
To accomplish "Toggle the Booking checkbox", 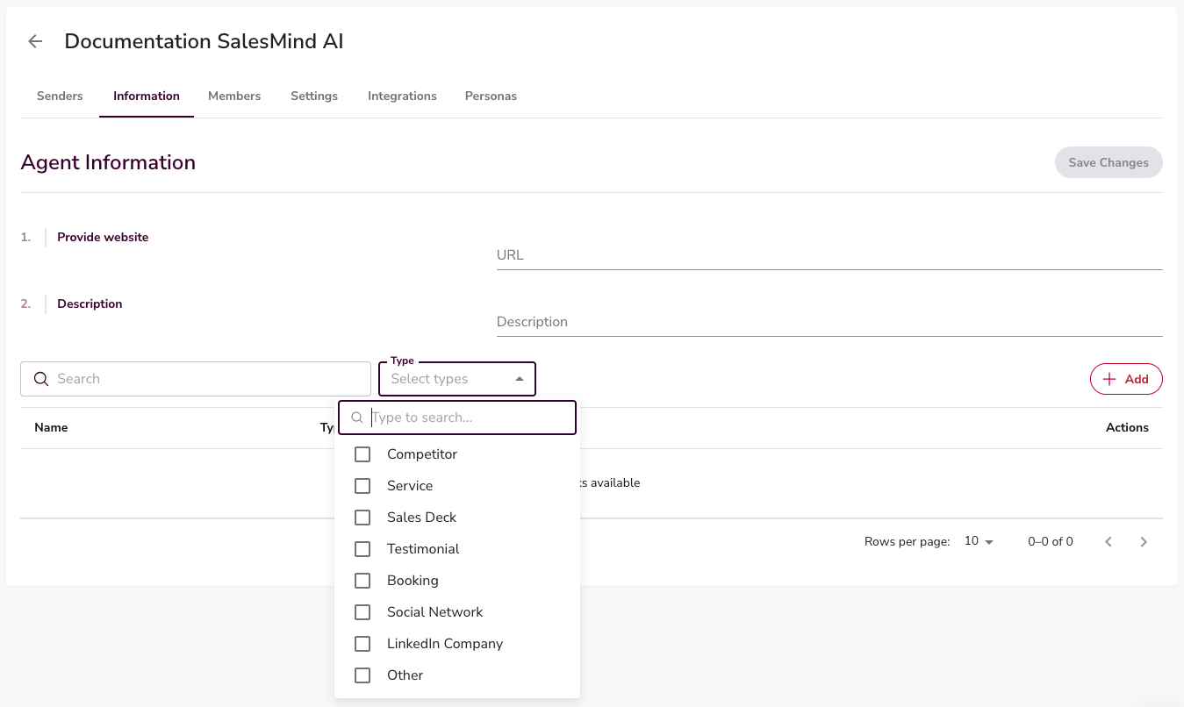I will (362, 581).
